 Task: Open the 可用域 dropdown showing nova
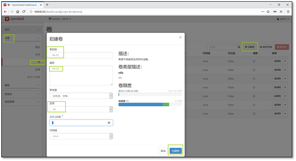click(81, 136)
